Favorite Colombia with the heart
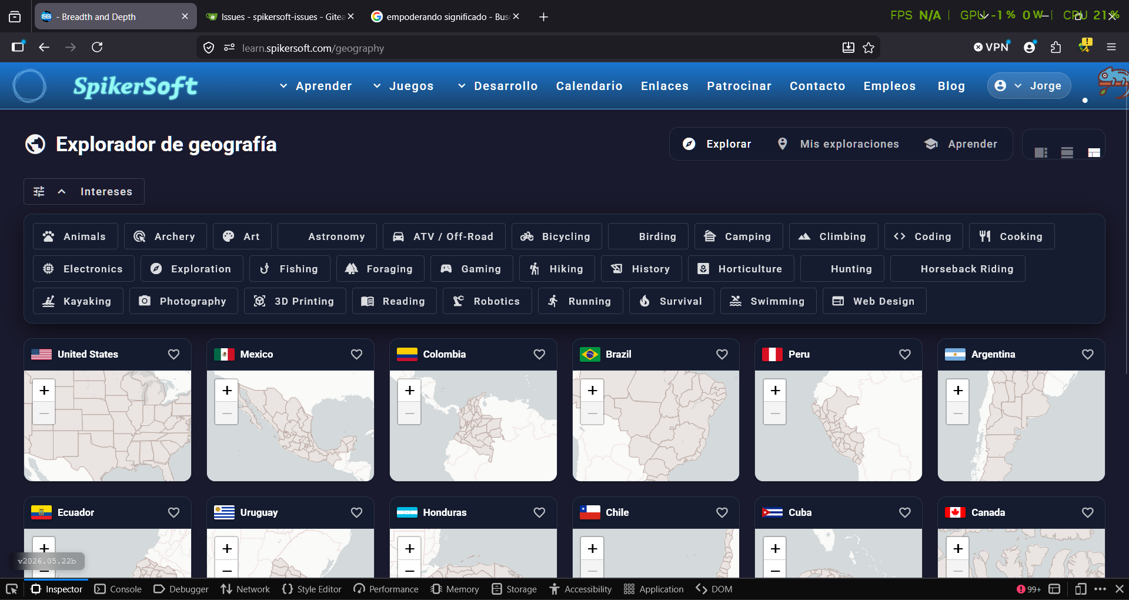The height and width of the screenshot is (600, 1129). point(539,354)
